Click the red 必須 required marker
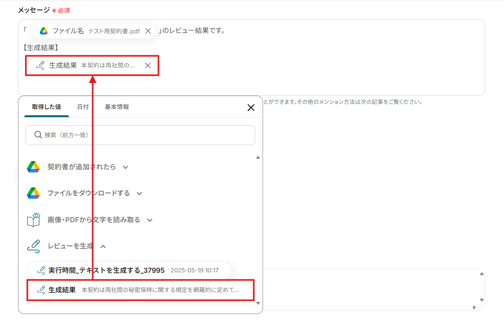 64,11
